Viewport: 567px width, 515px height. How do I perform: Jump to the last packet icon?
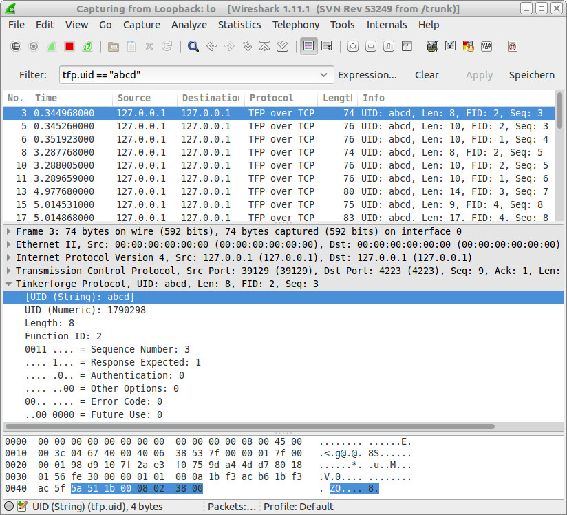click(283, 47)
